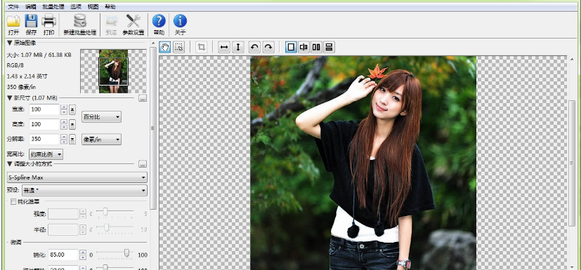Open the 像素/in resolution unit dropdown
Viewport: 581px width, 270px height.
[101, 140]
